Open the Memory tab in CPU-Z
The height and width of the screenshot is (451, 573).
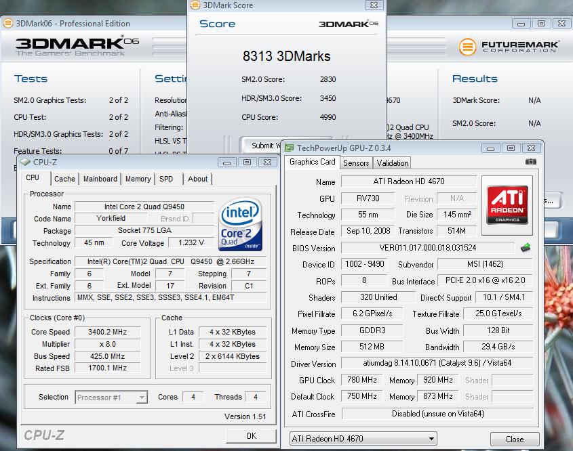[138, 179]
